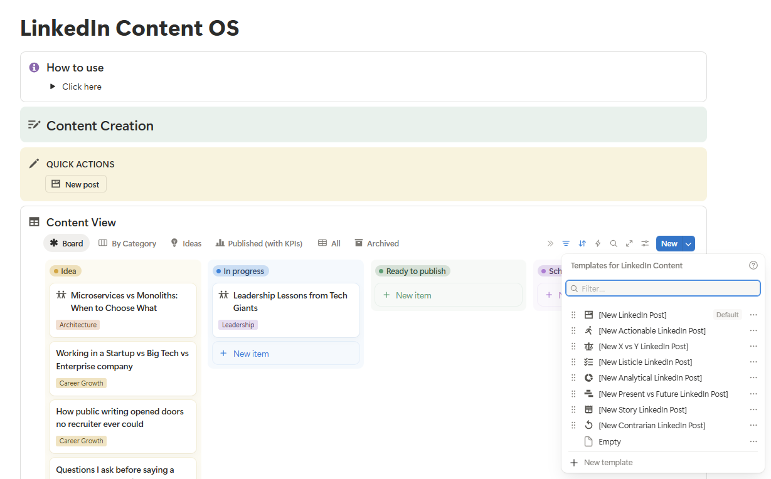Click the New post quick action button
This screenshot has height=479, width=771.
pos(76,184)
